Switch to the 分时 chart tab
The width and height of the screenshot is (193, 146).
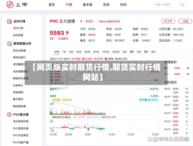(57, 52)
